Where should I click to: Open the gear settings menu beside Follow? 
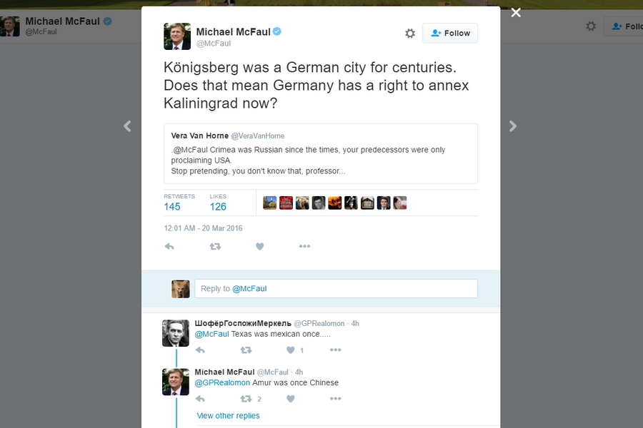(410, 34)
